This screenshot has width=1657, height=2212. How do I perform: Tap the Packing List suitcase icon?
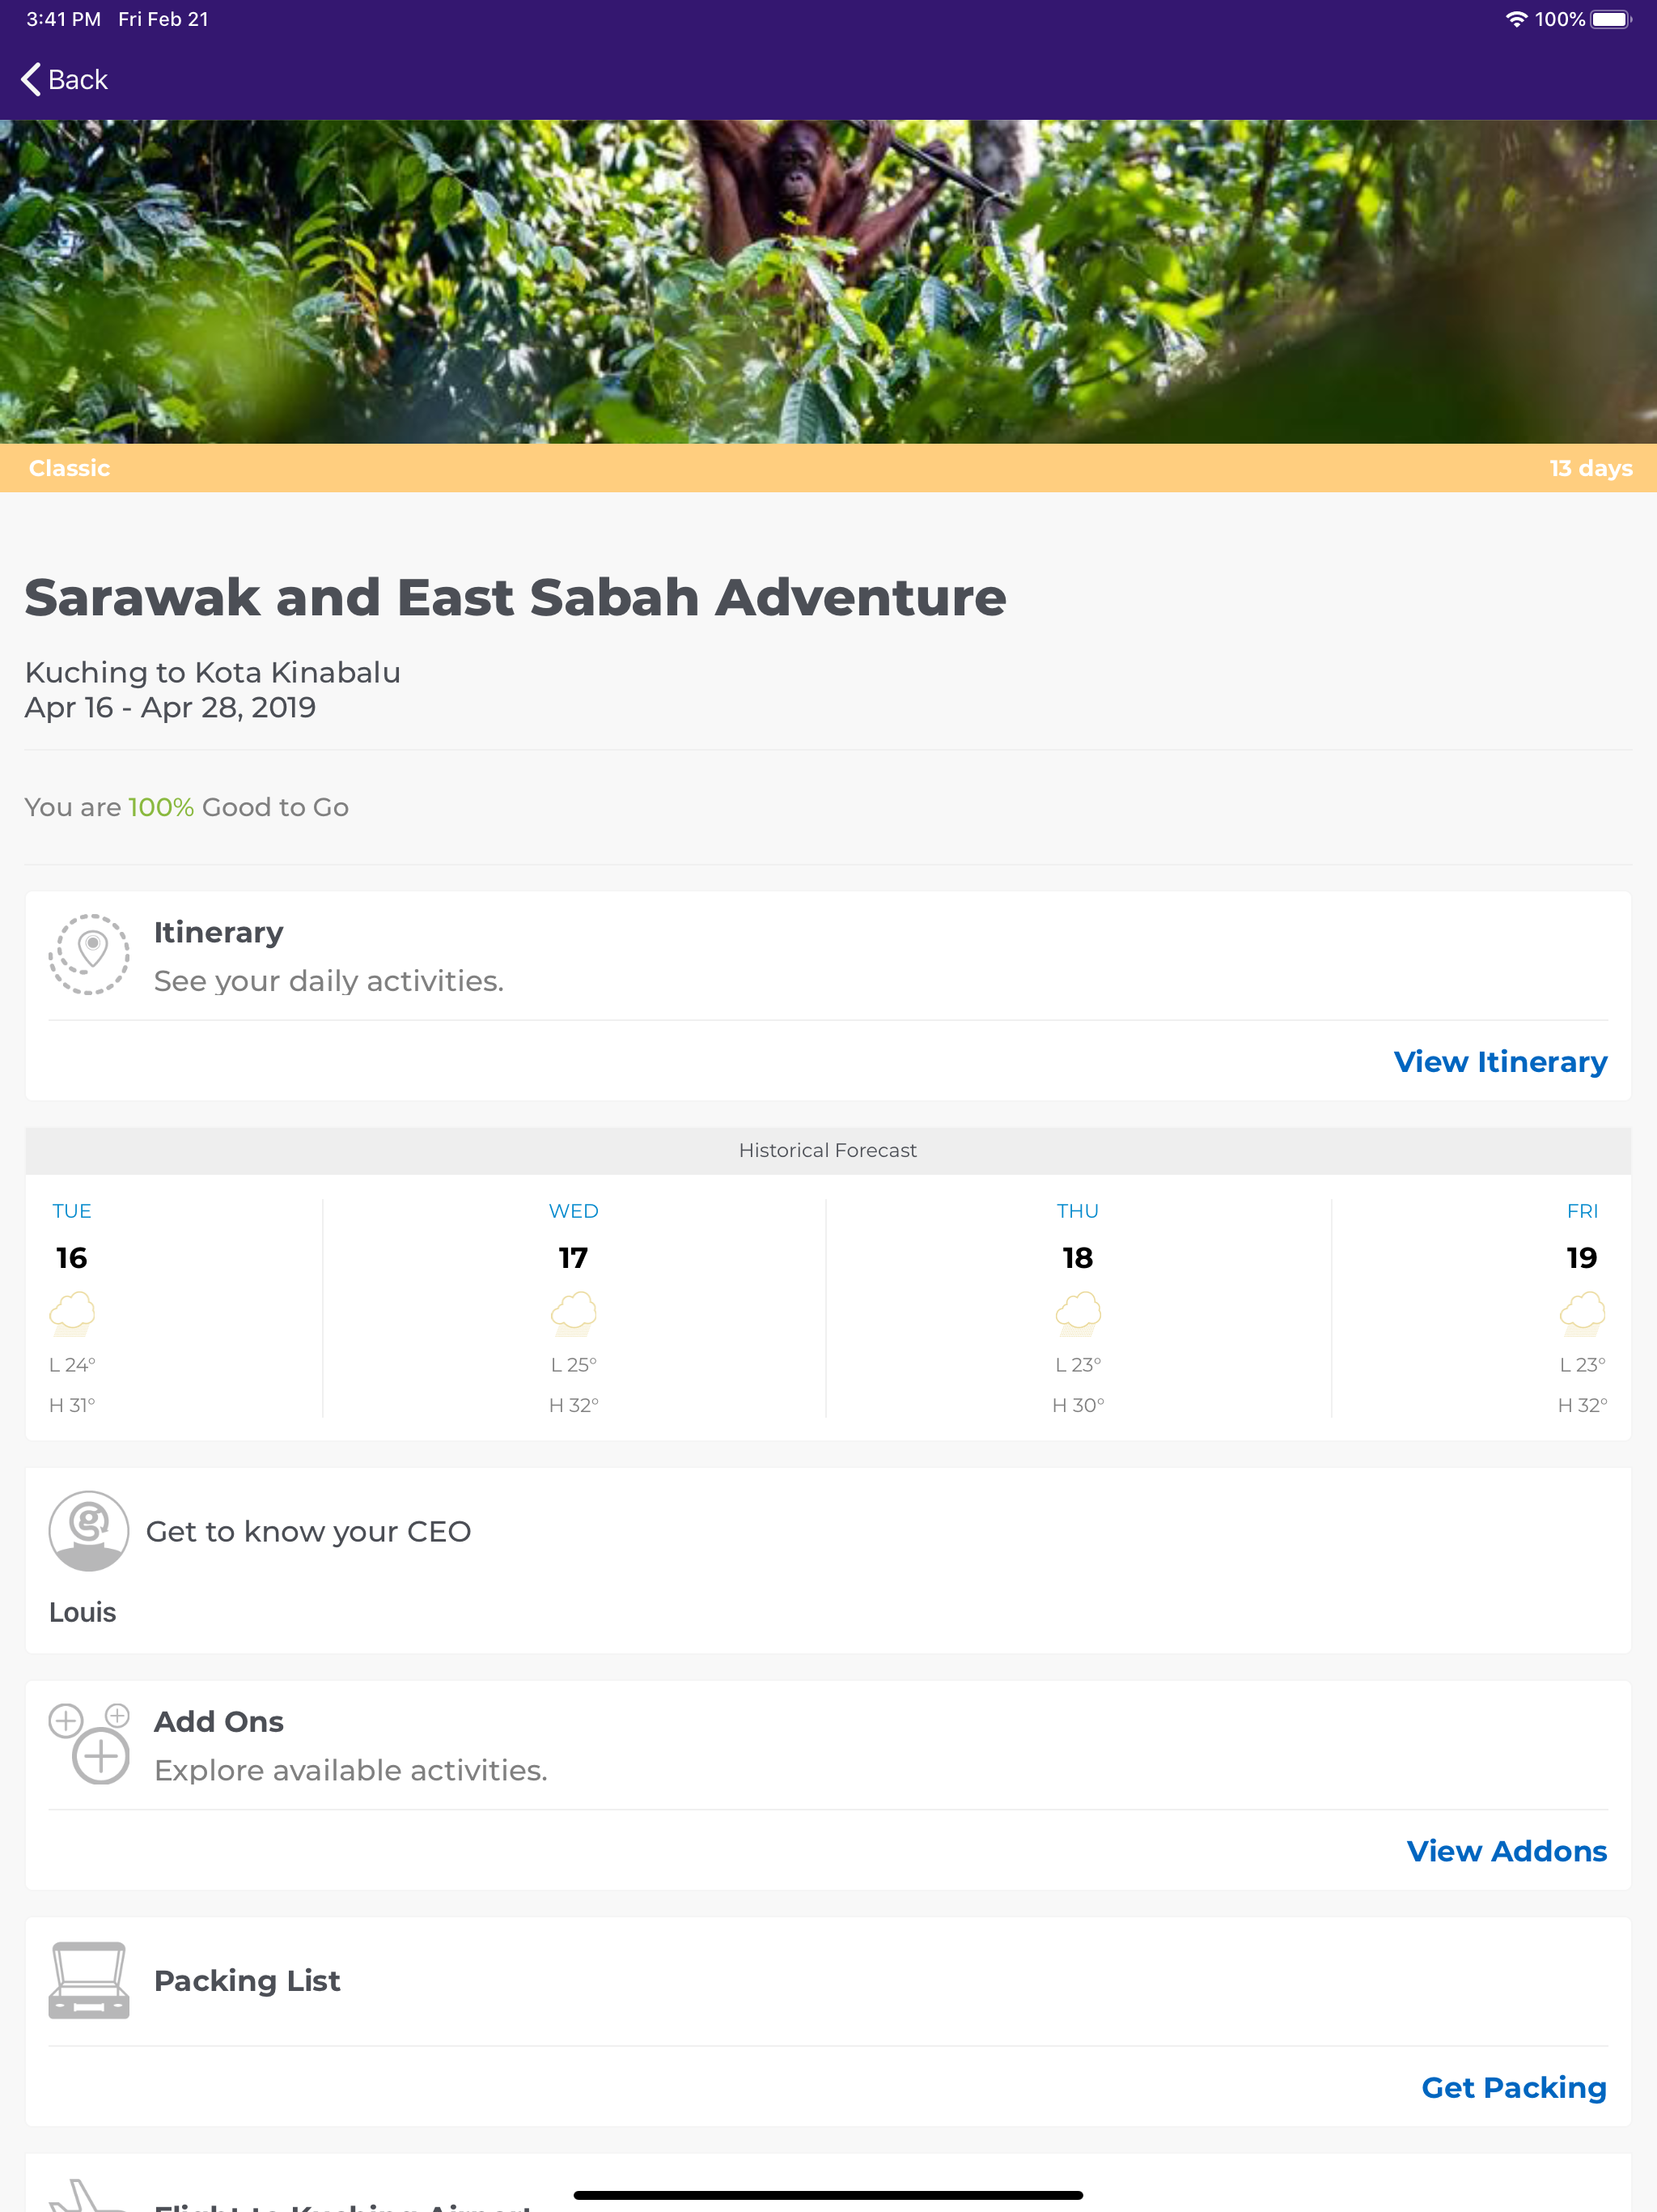[89, 1980]
